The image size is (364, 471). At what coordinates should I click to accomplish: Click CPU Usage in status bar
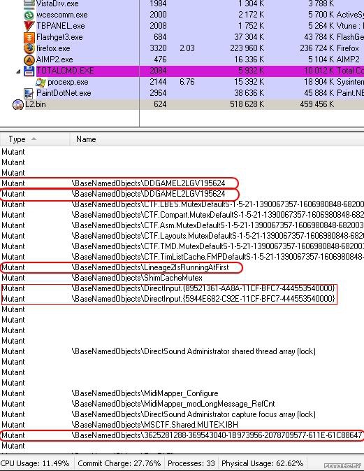(x=35, y=463)
